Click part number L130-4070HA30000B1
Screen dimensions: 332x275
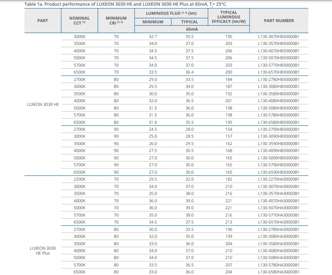click(279, 201)
